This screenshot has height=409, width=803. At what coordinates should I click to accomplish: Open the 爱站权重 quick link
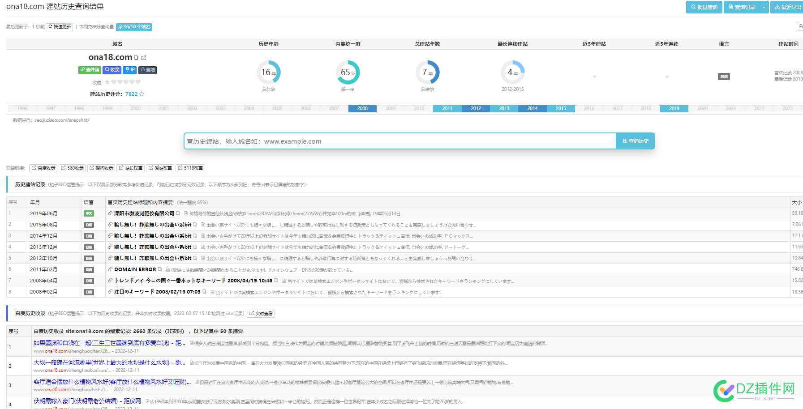(160, 168)
